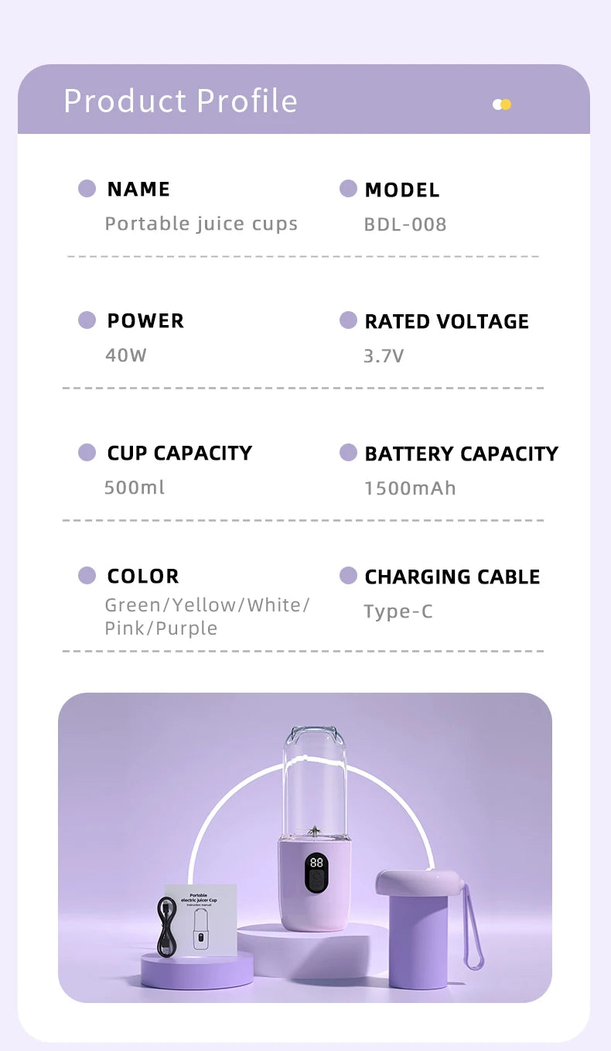Click the Portable juice cups name text

pos(201,224)
